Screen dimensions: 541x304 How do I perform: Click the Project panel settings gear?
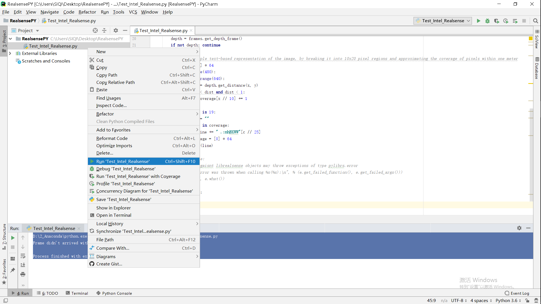click(x=116, y=30)
